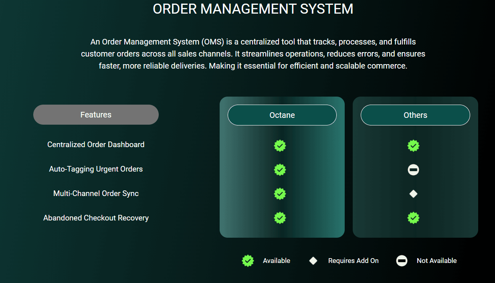Click the gray Features pill
This screenshot has height=283, width=495.
96,115
